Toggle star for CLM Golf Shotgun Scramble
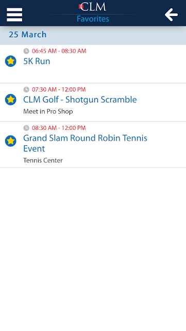This screenshot has height=331, width=186. pos(10,99)
